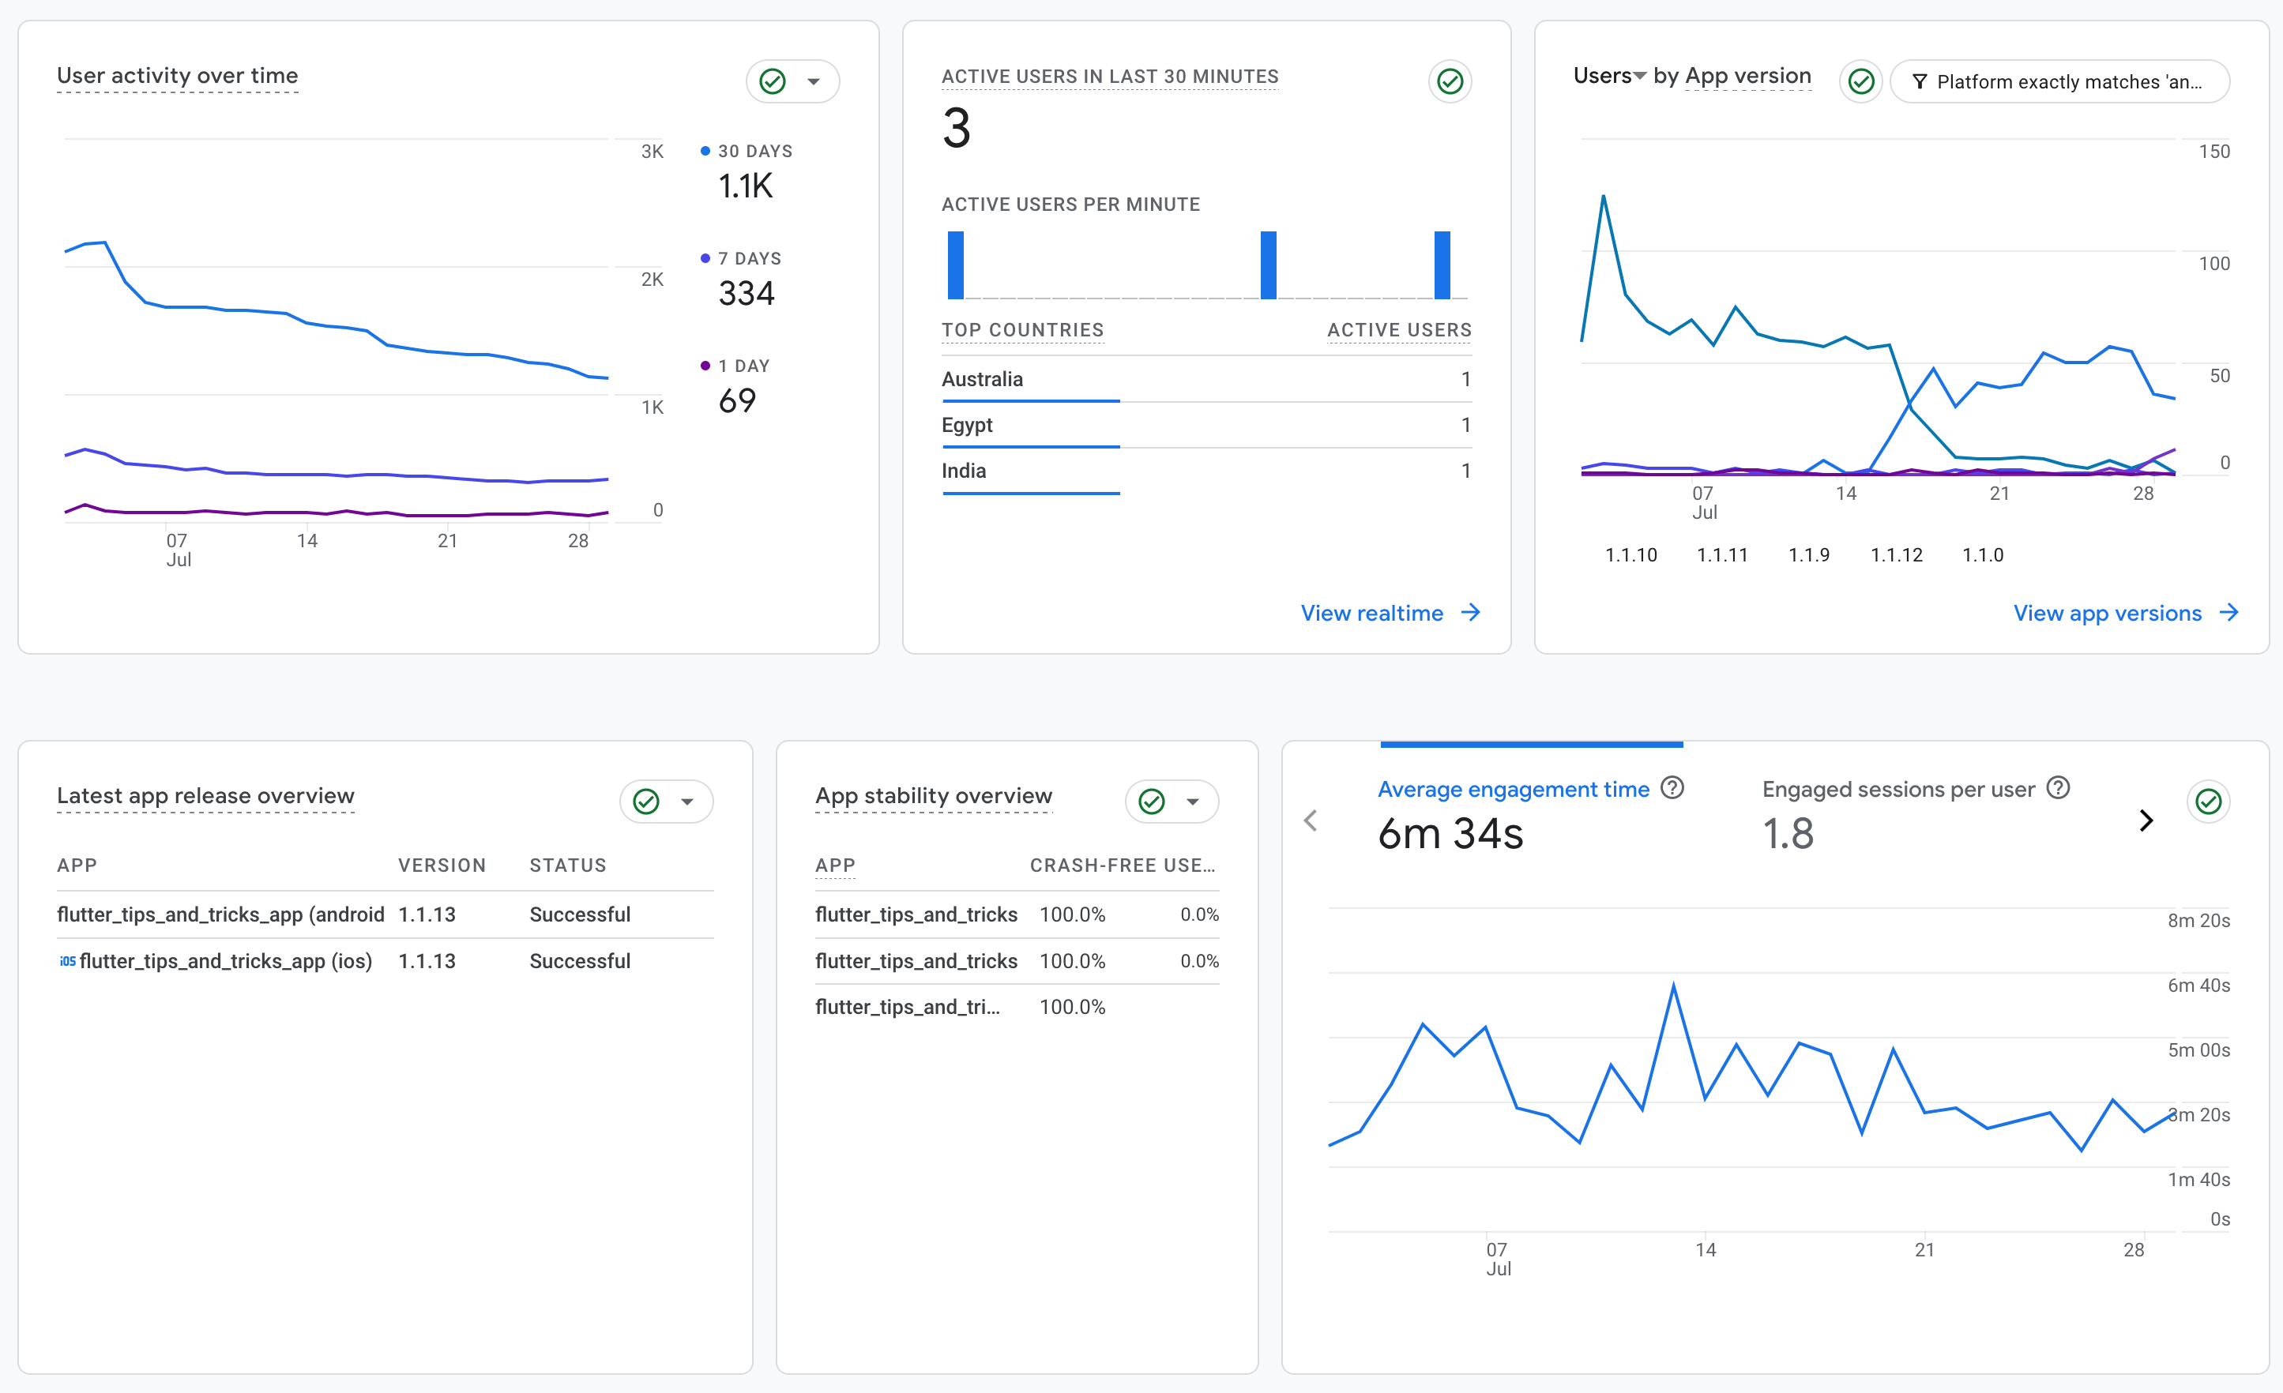
Task: Click help icon next to Average engagement time
Action: pos(1672,787)
